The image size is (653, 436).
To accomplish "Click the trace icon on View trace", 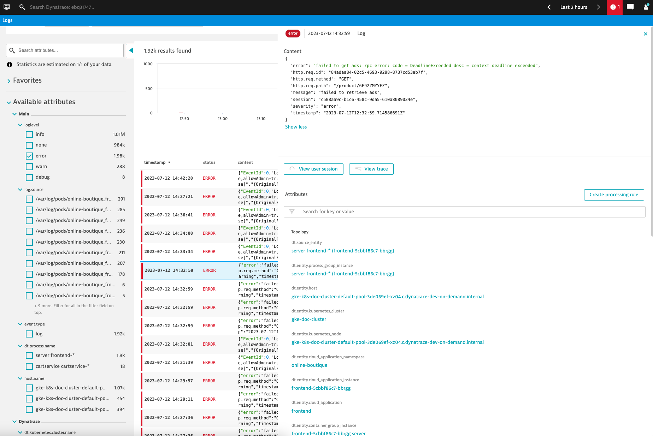I will (x=358, y=169).
